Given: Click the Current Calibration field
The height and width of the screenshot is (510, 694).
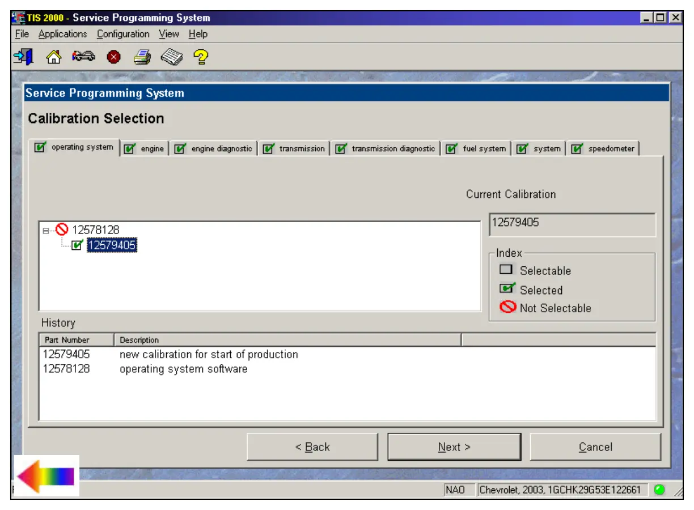Looking at the screenshot, I should [x=572, y=224].
